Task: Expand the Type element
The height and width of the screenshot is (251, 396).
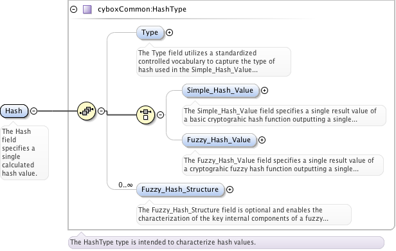Action: point(169,33)
